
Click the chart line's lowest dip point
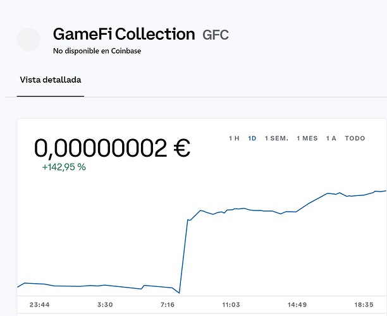coord(179,293)
